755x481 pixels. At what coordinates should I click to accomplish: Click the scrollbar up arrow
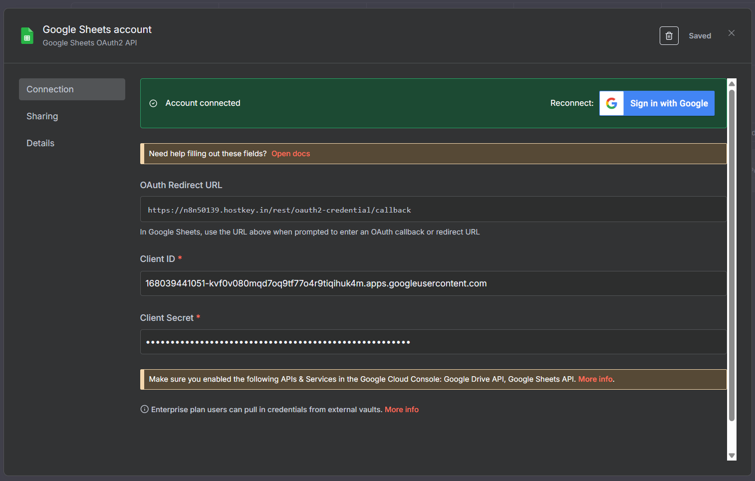[x=732, y=84]
